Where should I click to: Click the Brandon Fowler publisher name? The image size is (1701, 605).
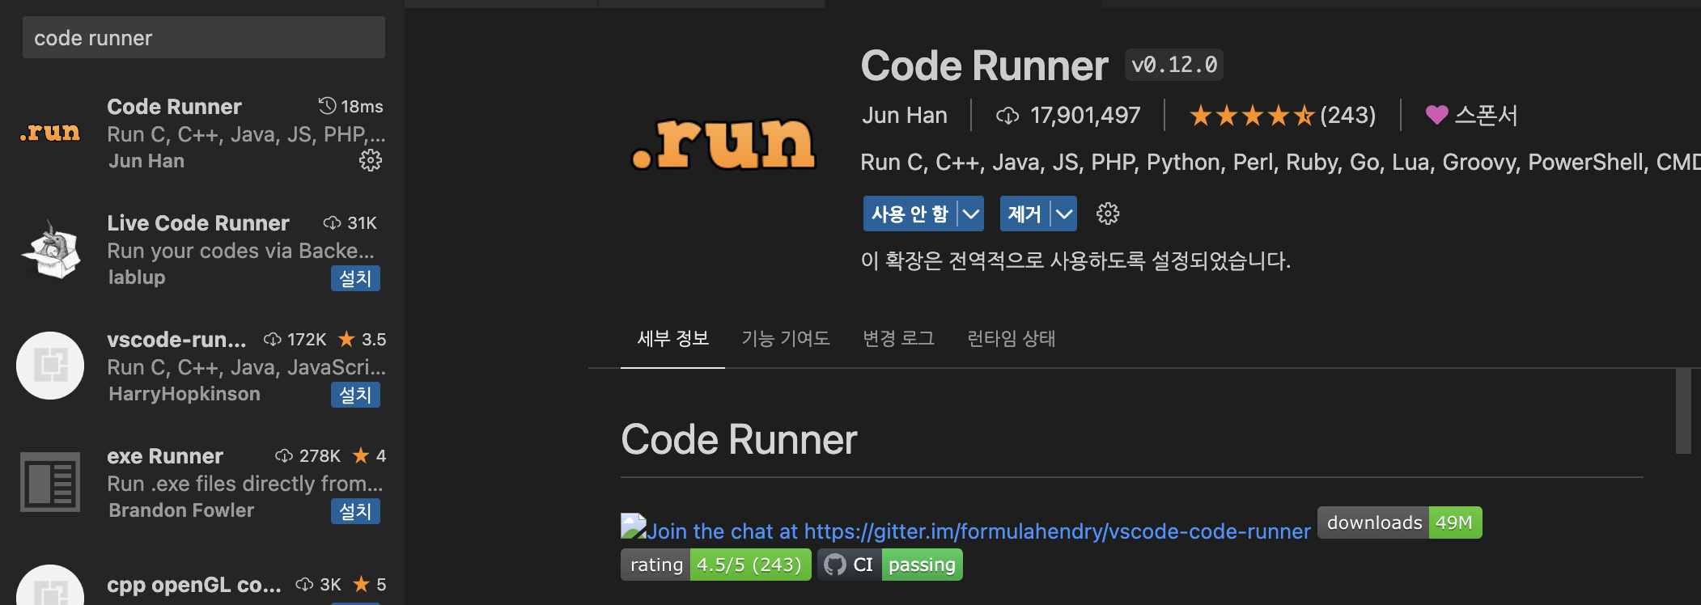coord(181,510)
